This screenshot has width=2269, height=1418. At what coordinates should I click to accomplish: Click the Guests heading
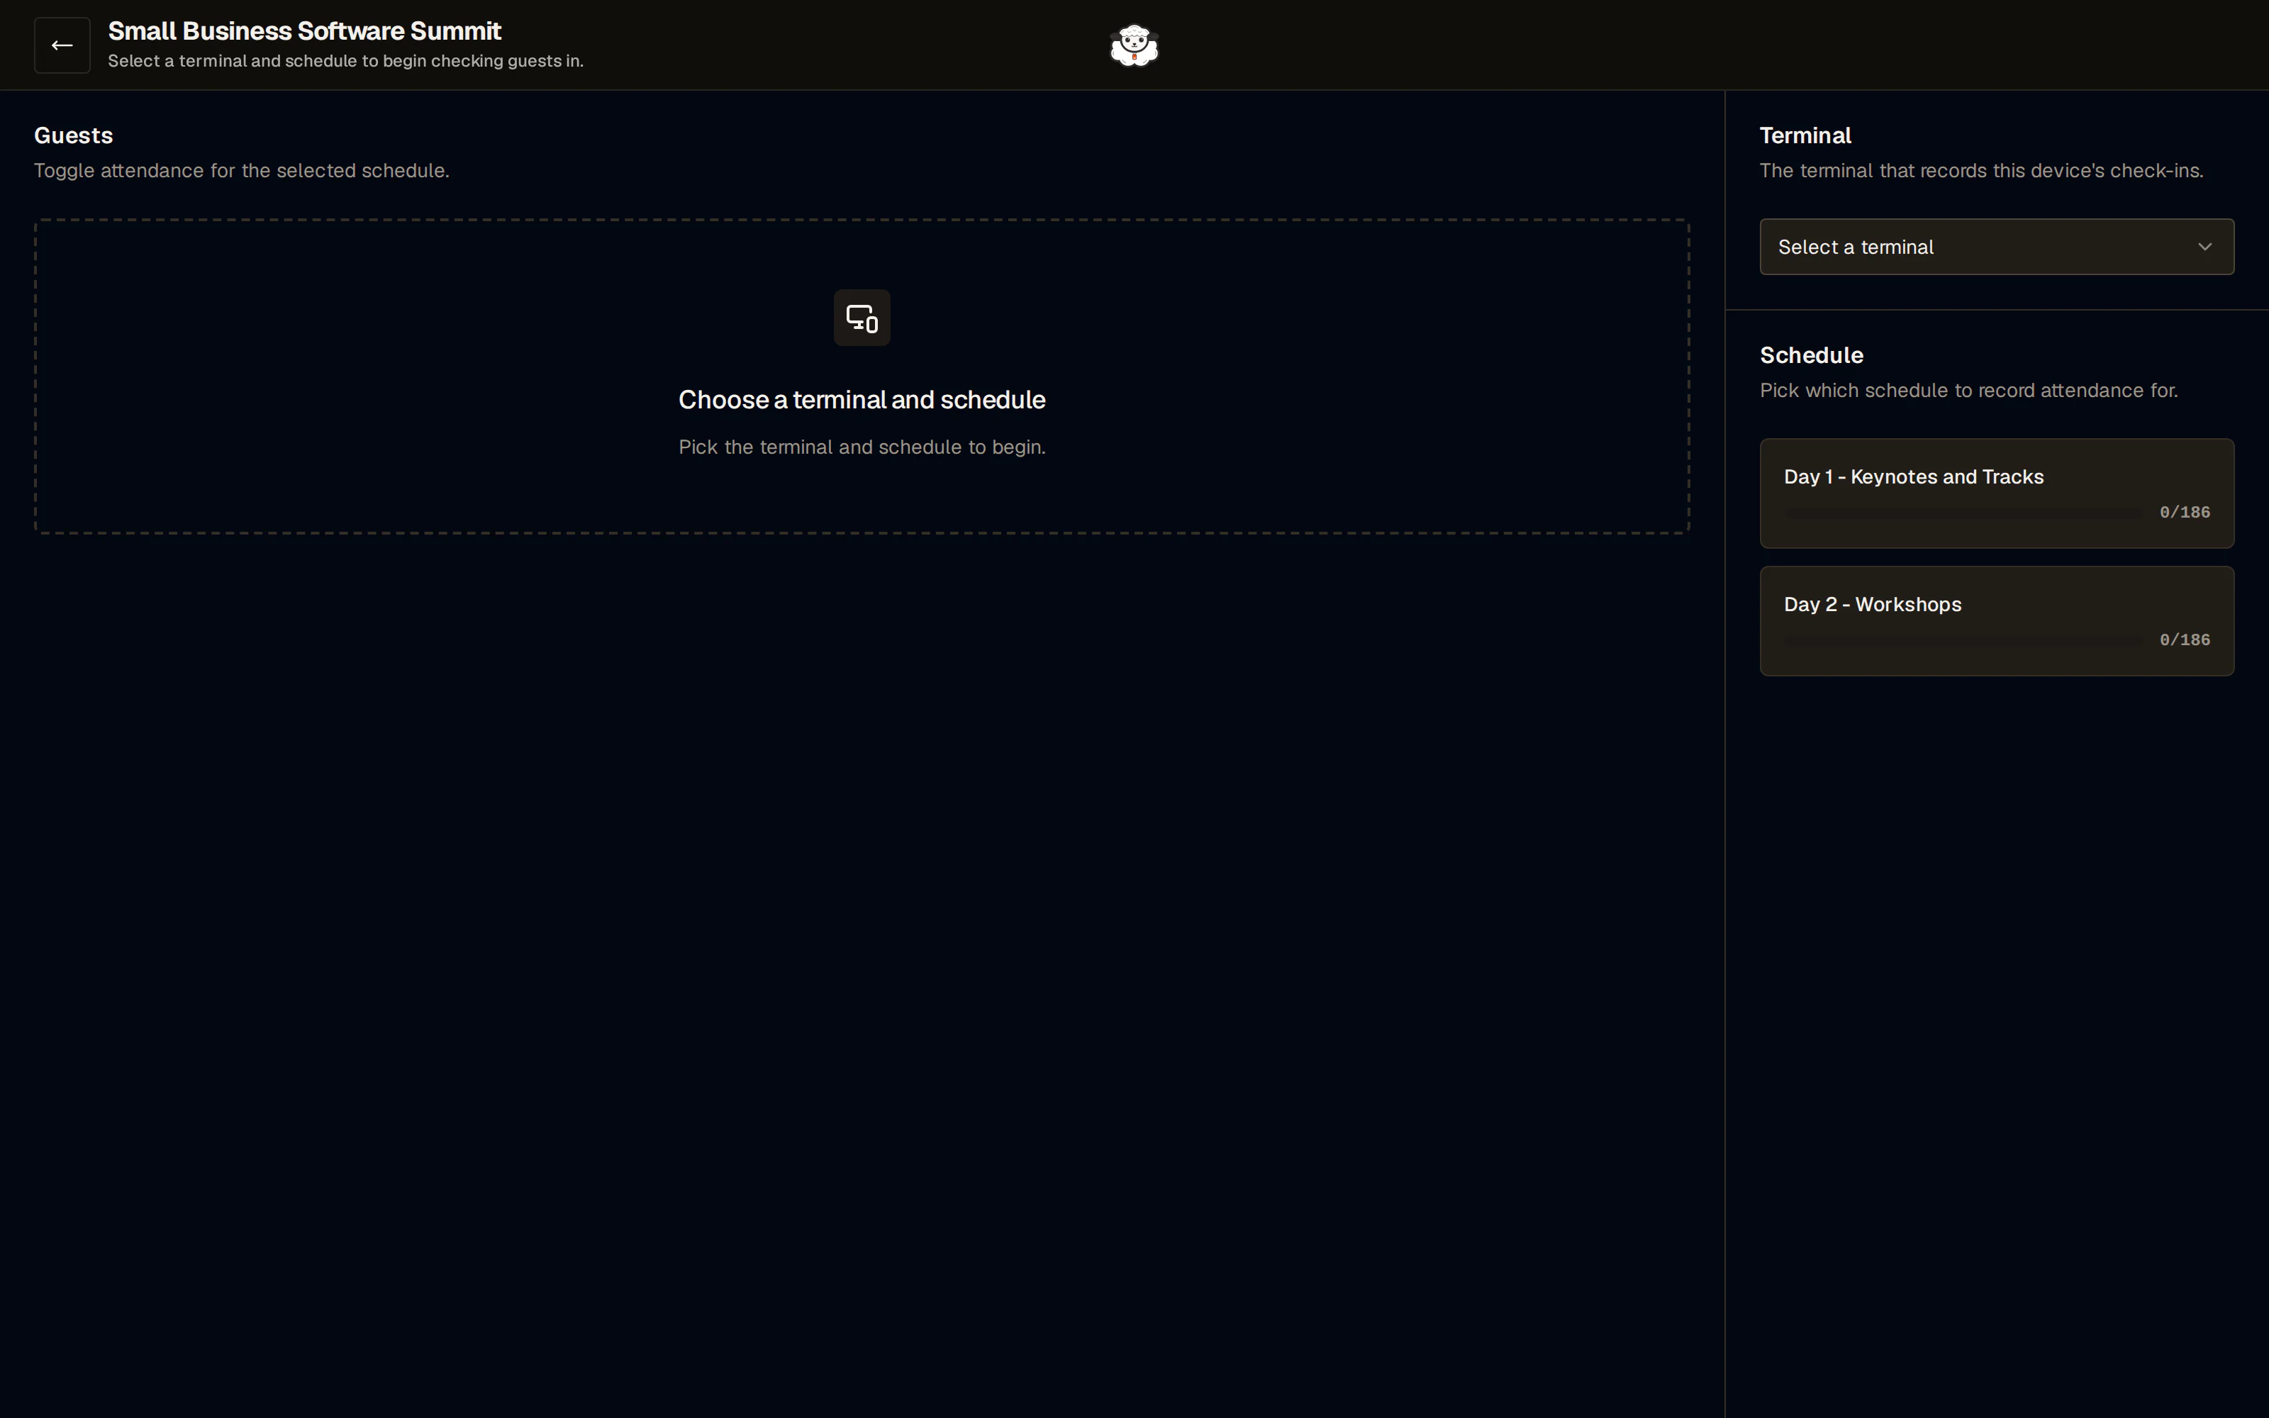pos(73,135)
